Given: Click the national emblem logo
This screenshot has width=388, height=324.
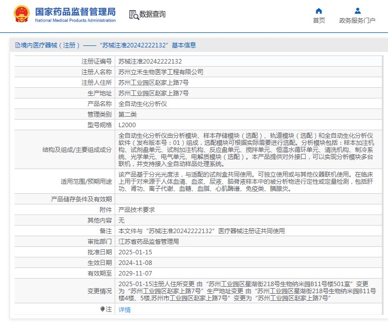Looking at the screenshot, I should click(x=21, y=14).
